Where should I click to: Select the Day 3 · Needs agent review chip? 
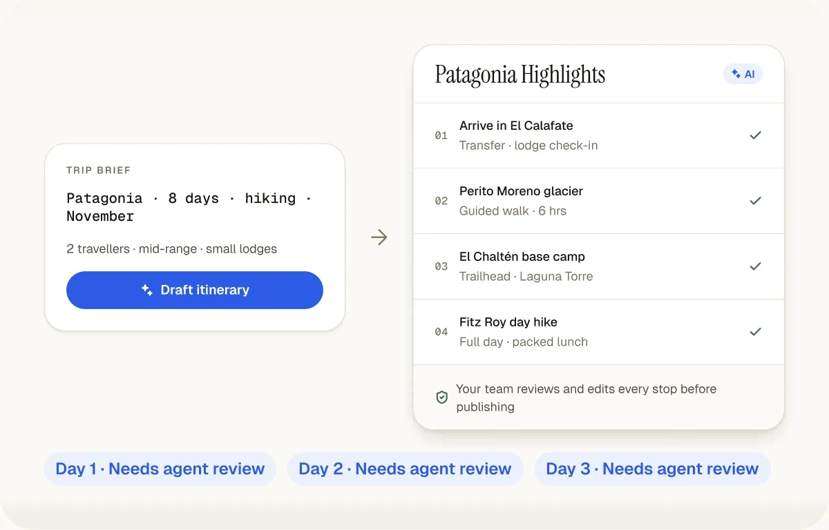point(652,469)
